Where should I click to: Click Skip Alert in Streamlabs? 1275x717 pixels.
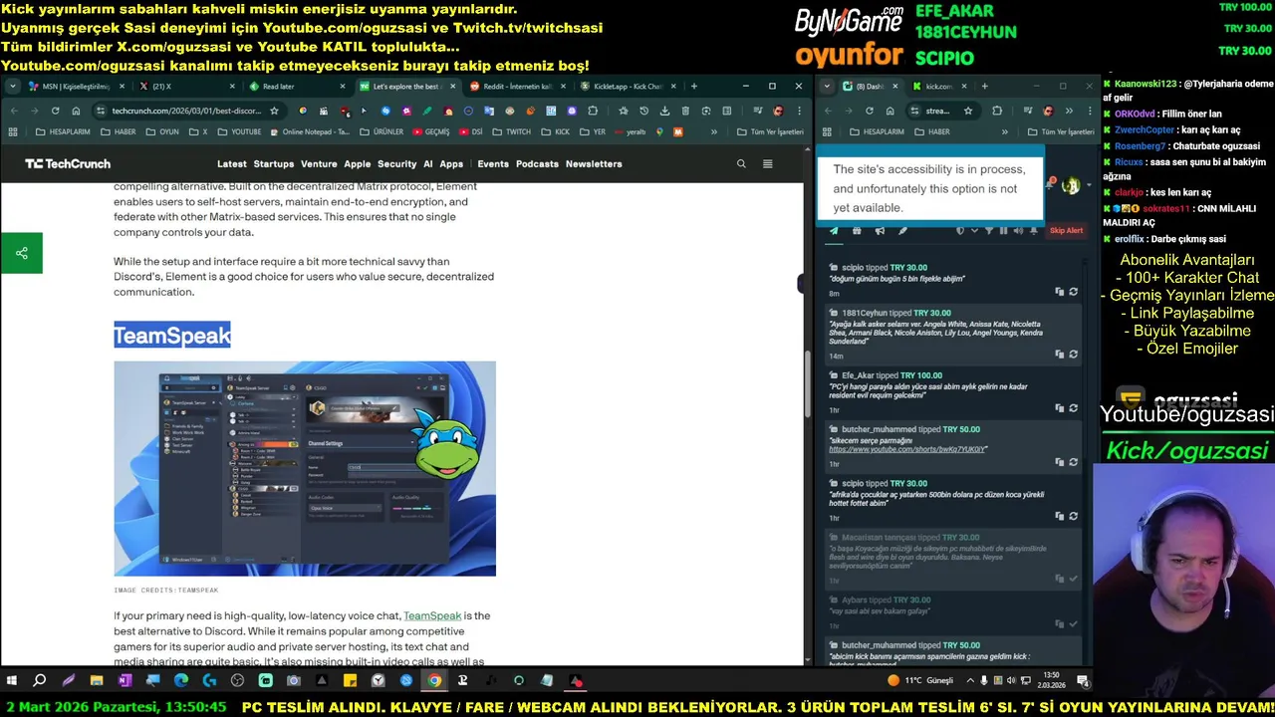(1066, 231)
